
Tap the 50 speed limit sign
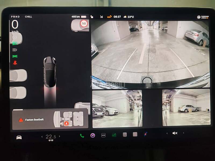(84, 24)
